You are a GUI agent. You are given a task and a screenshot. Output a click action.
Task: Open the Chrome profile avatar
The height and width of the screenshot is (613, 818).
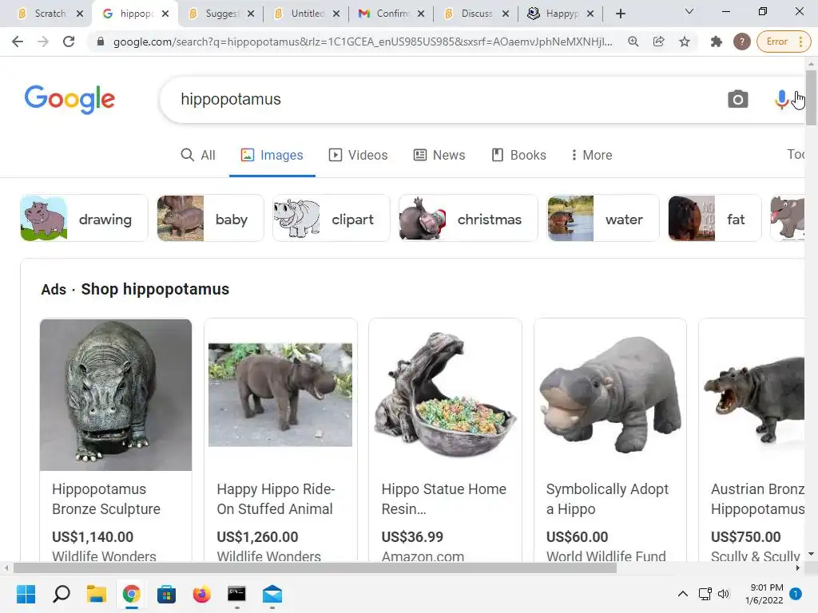tap(742, 42)
